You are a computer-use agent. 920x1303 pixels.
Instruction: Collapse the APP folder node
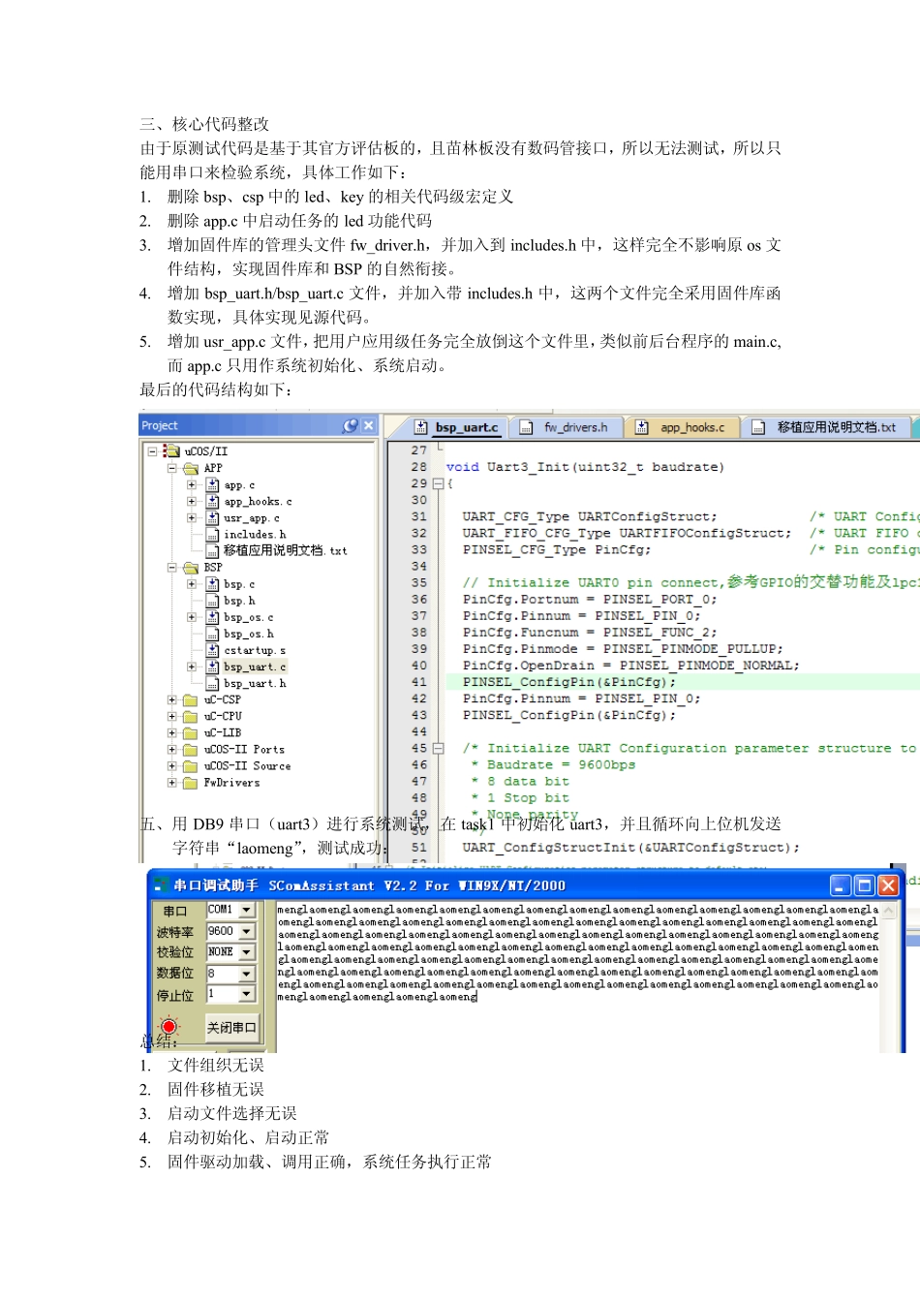point(171,468)
